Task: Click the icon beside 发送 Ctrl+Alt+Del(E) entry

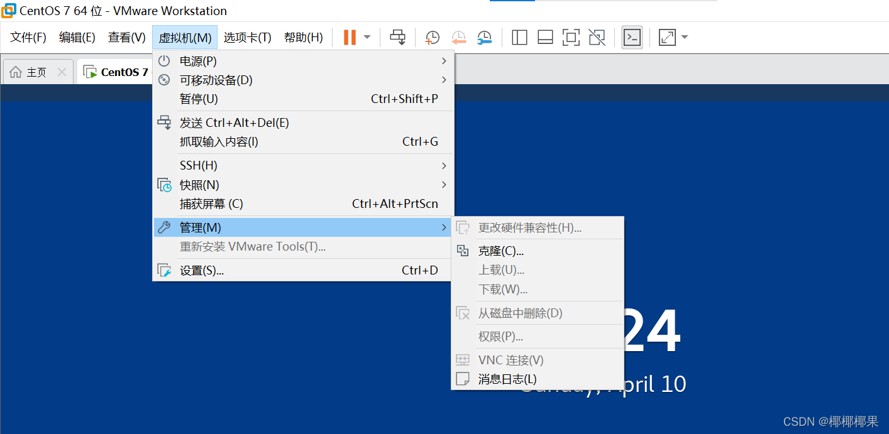Action: pyautogui.click(x=164, y=122)
